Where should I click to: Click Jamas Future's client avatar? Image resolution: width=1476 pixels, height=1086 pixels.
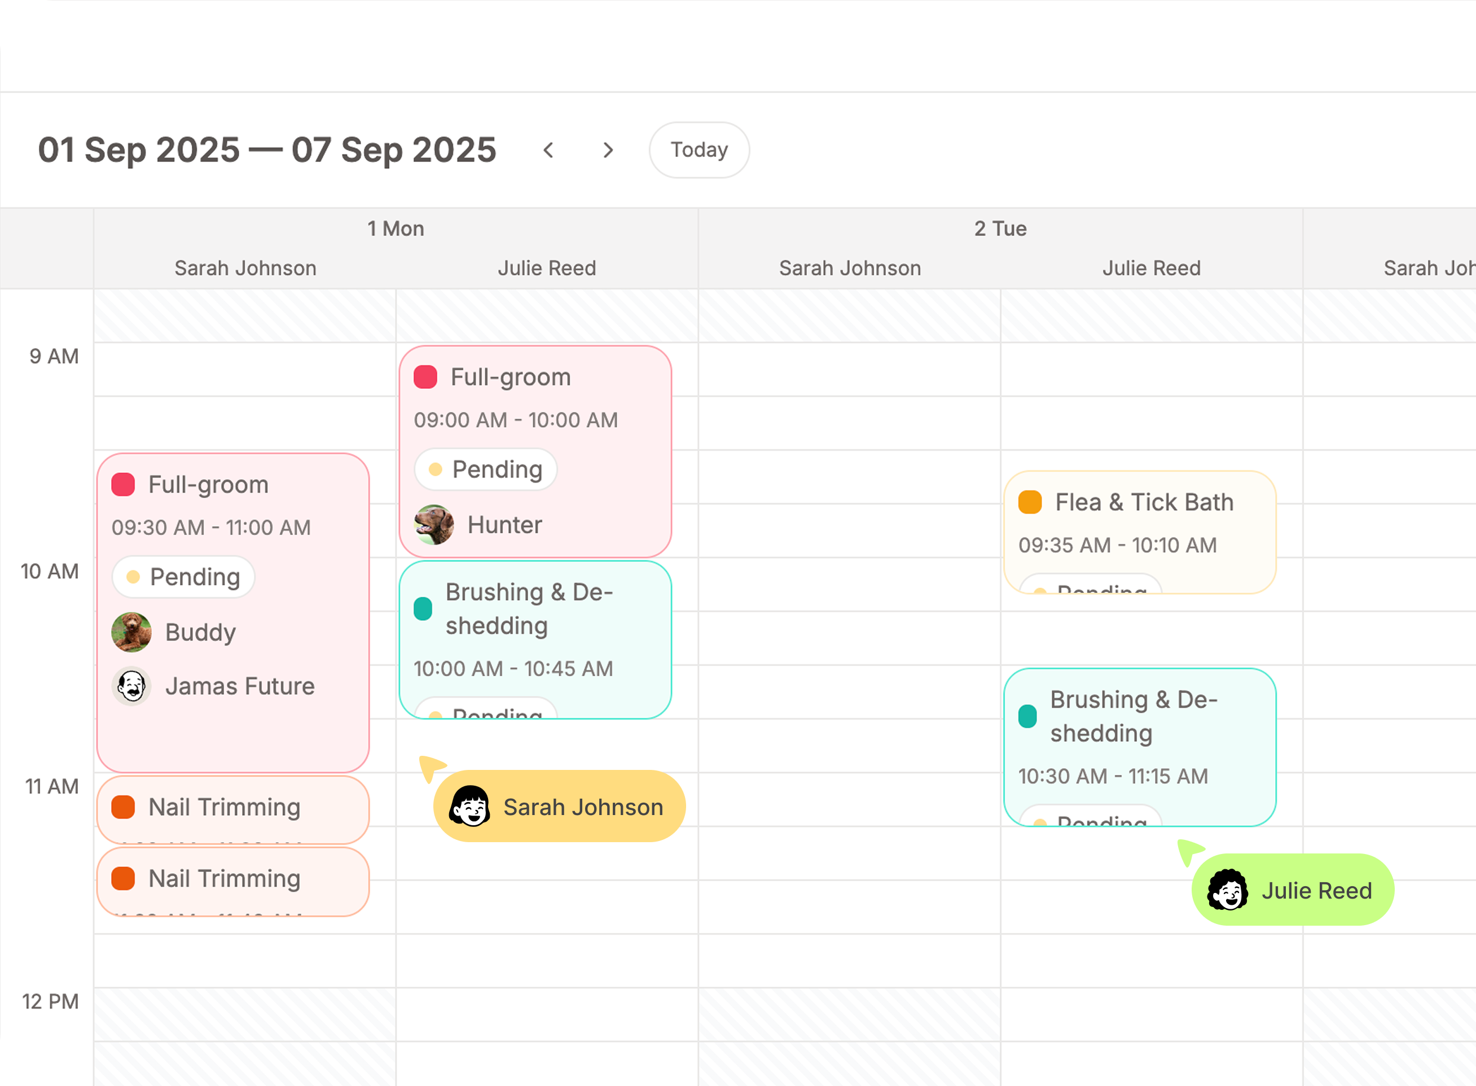coord(131,686)
